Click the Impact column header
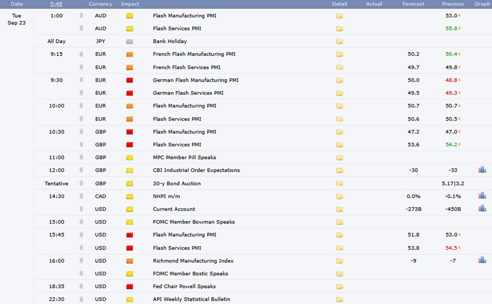 coord(130,4)
